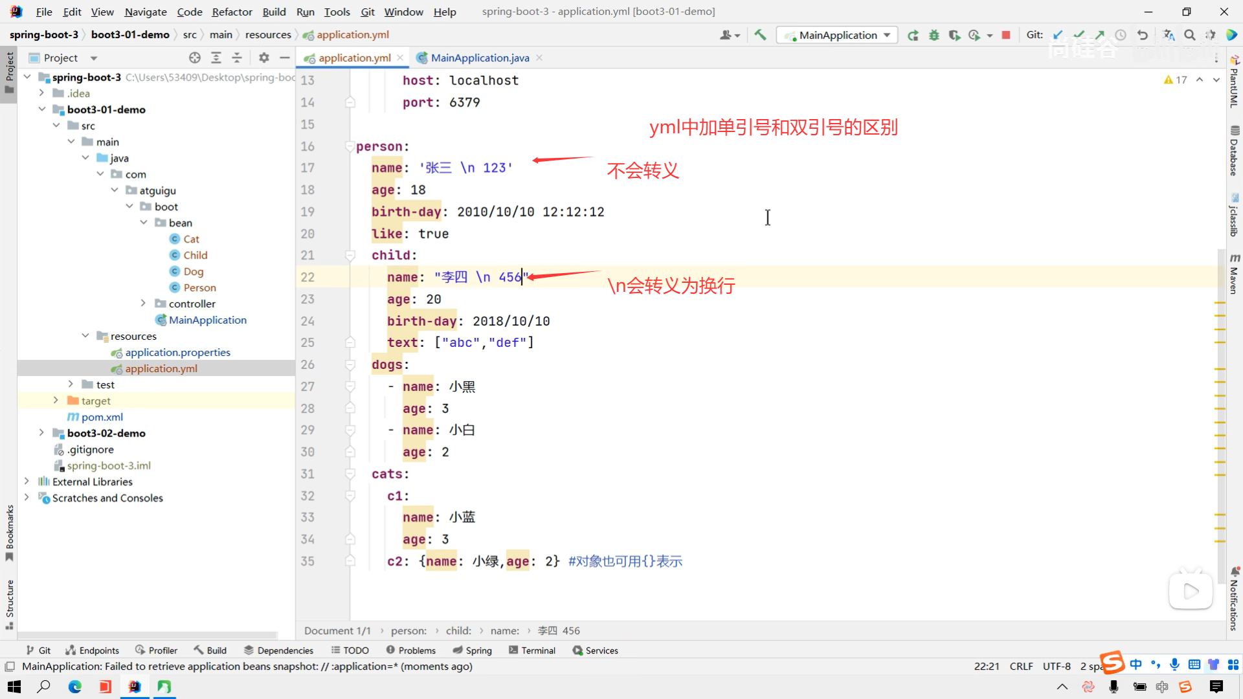Click the Search Everywhere magnifier icon
This screenshot has height=699, width=1243.
coord(1189,35)
